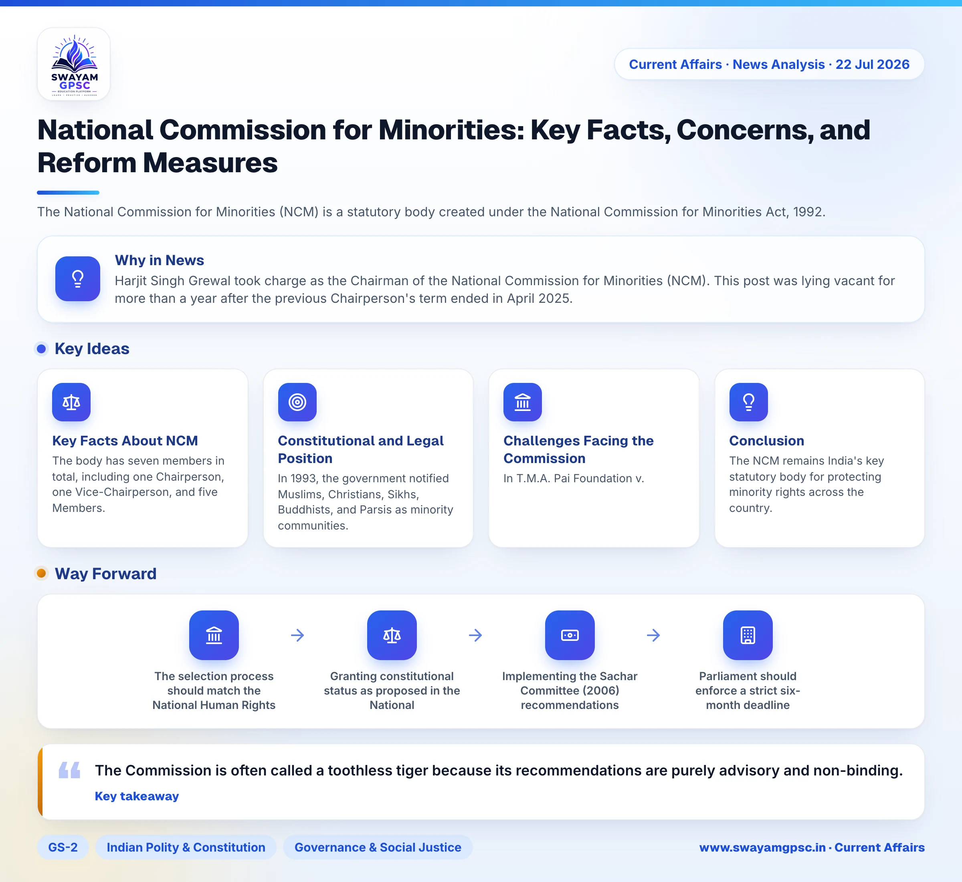
Task: Click the Key Ideas section heading
Action: coord(92,349)
